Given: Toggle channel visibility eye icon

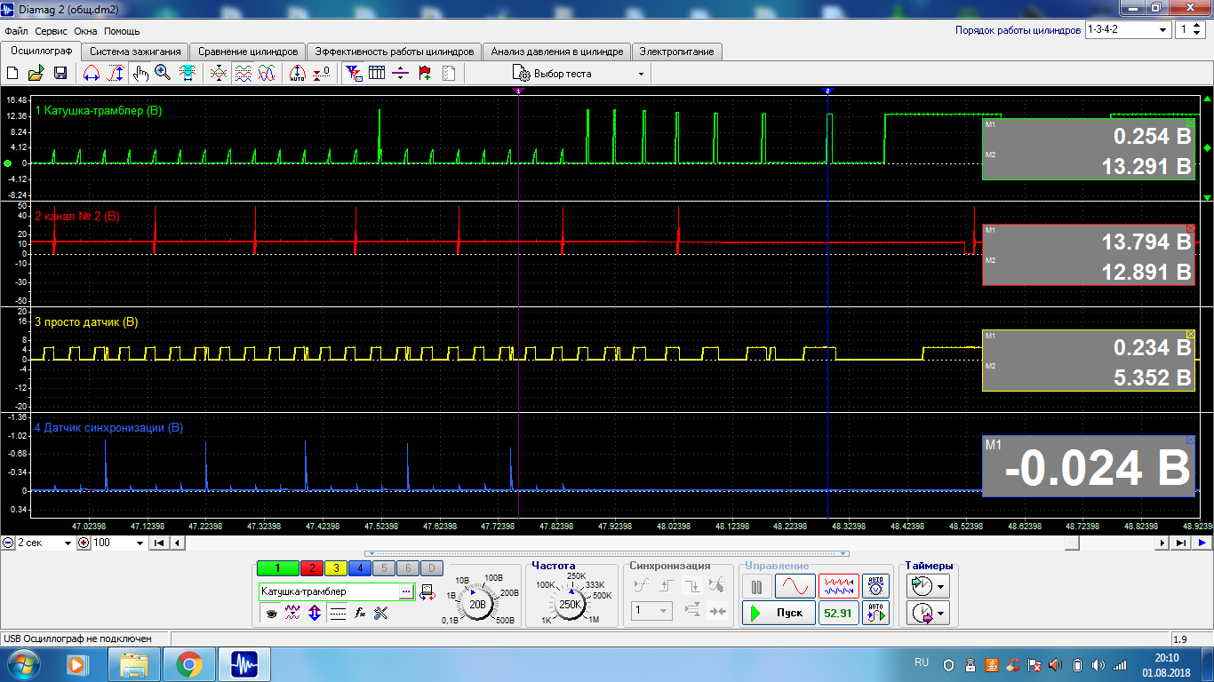Looking at the screenshot, I should tap(270, 613).
